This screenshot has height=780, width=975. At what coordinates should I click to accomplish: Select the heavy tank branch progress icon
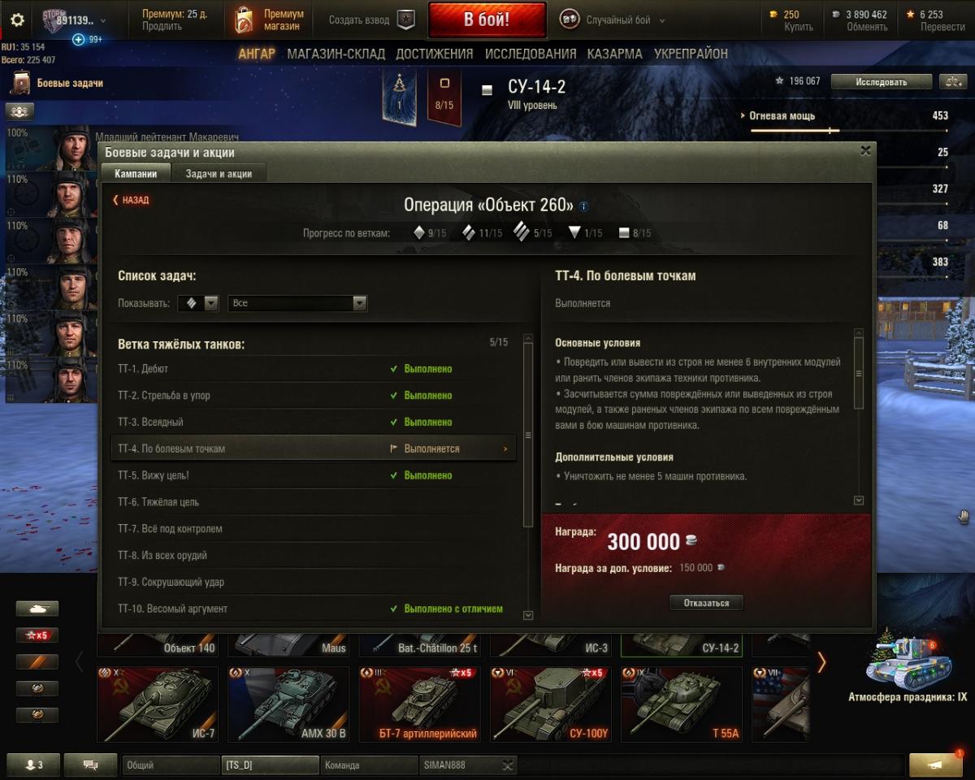coord(522,232)
